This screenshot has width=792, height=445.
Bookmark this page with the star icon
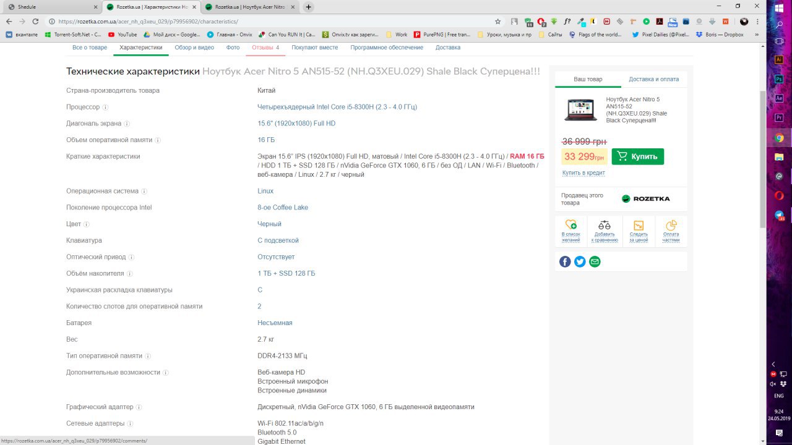pos(497,21)
